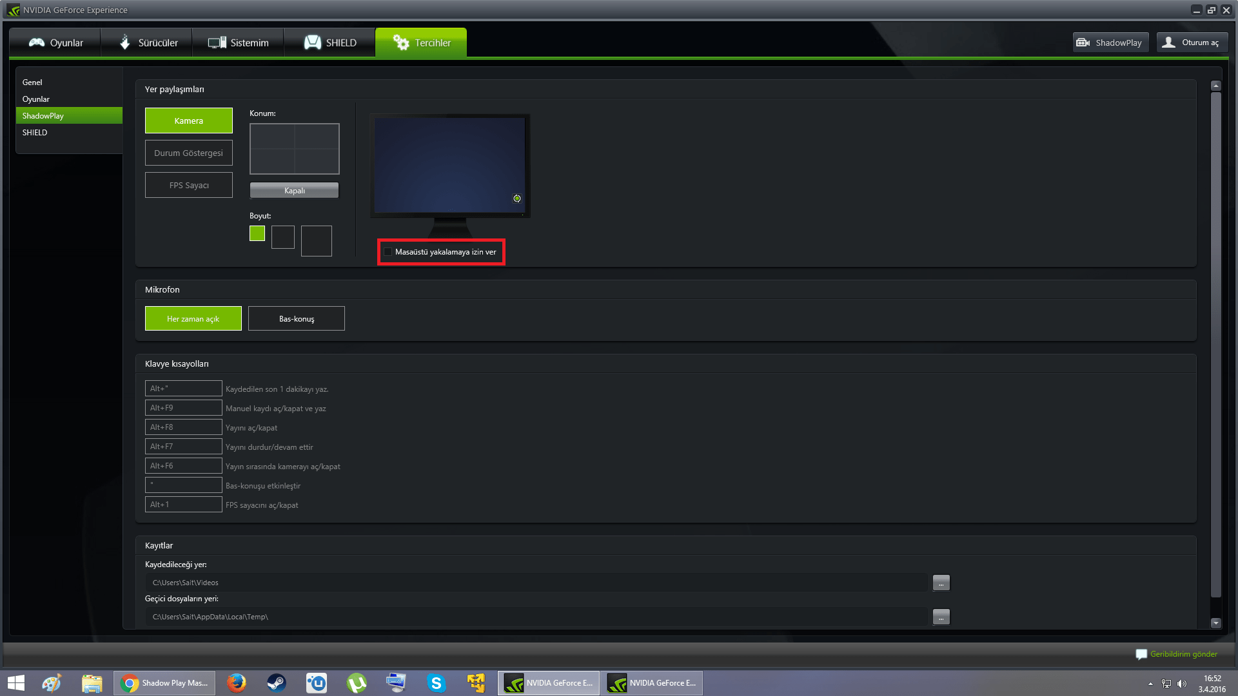Enable Masaüstü yakalamaya izin ver checkbox

pos(388,252)
